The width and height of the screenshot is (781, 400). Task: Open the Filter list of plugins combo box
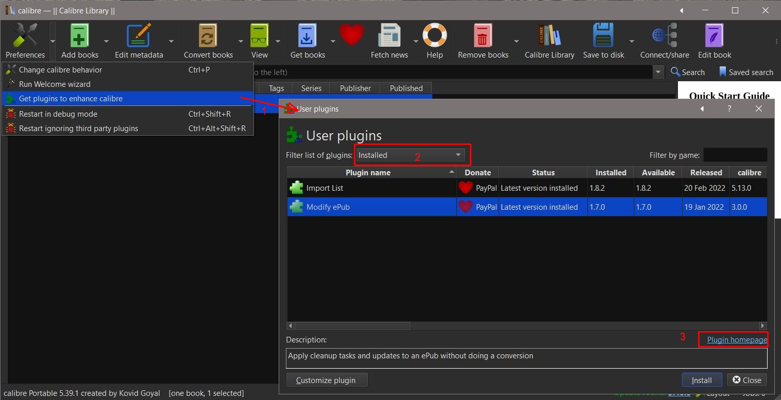tap(410, 155)
